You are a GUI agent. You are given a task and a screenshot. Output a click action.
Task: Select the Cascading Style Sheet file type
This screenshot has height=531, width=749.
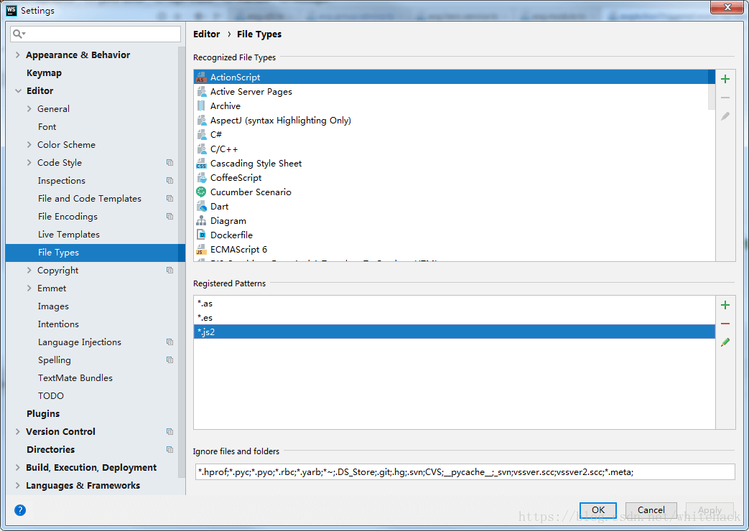pyautogui.click(x=256, y=164)
